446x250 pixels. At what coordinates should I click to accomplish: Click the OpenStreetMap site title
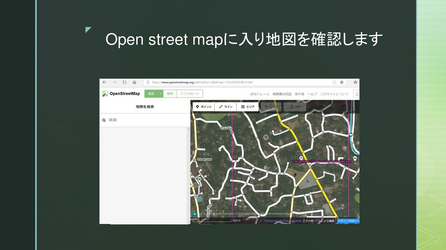(x=125, y=94)
